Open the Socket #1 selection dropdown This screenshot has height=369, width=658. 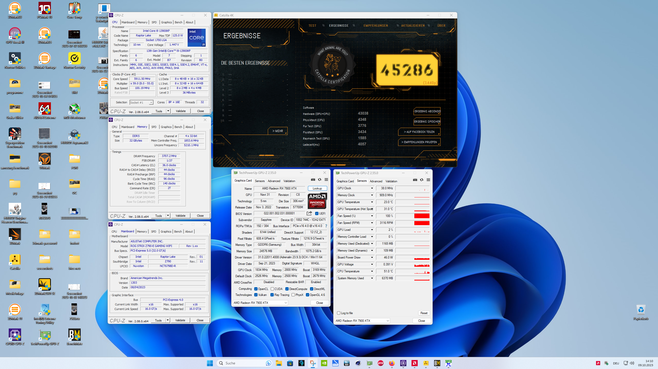[141, 102]
